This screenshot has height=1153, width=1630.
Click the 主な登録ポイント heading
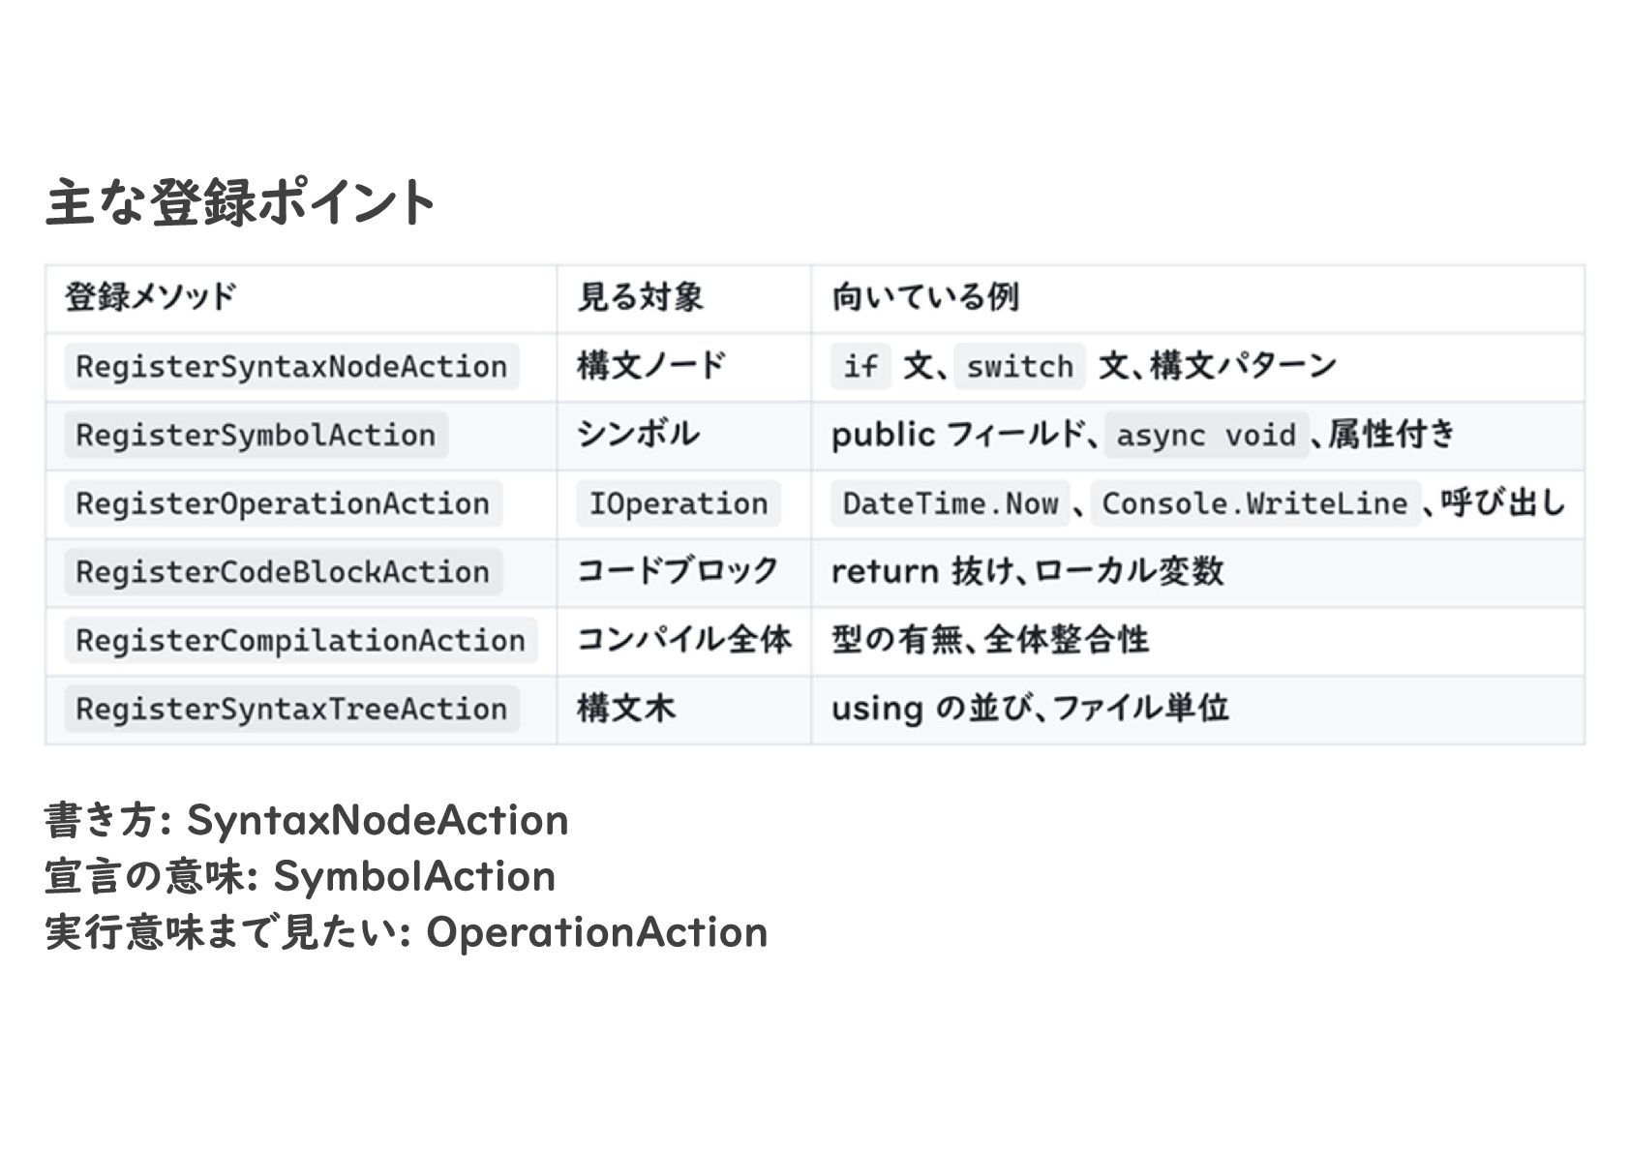[240, 202]
